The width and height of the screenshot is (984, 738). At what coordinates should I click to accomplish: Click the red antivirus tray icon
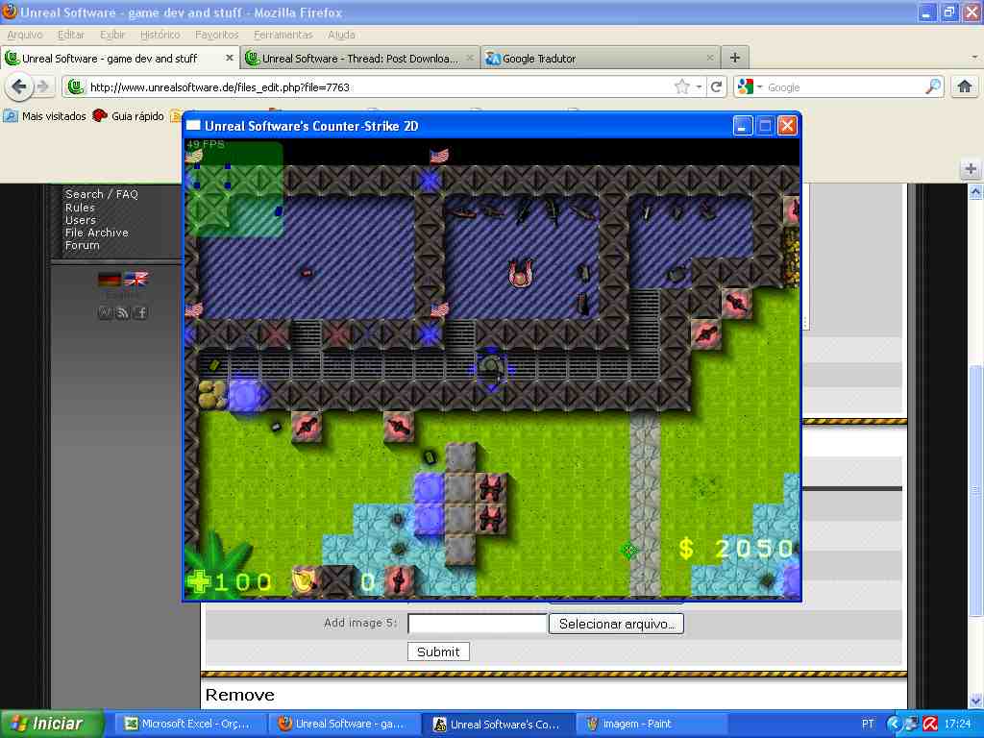[930, 724]
